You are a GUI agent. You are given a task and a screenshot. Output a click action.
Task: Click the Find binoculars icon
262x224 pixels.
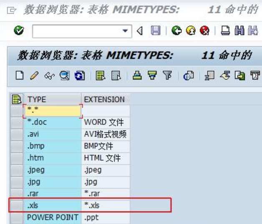(x=239, y=31)
